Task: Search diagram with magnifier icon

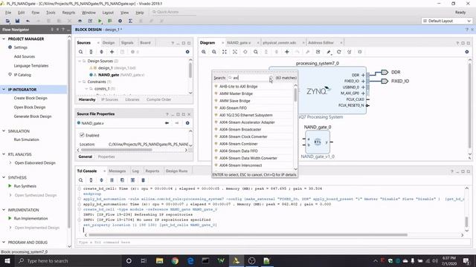Action: (256, 52)
